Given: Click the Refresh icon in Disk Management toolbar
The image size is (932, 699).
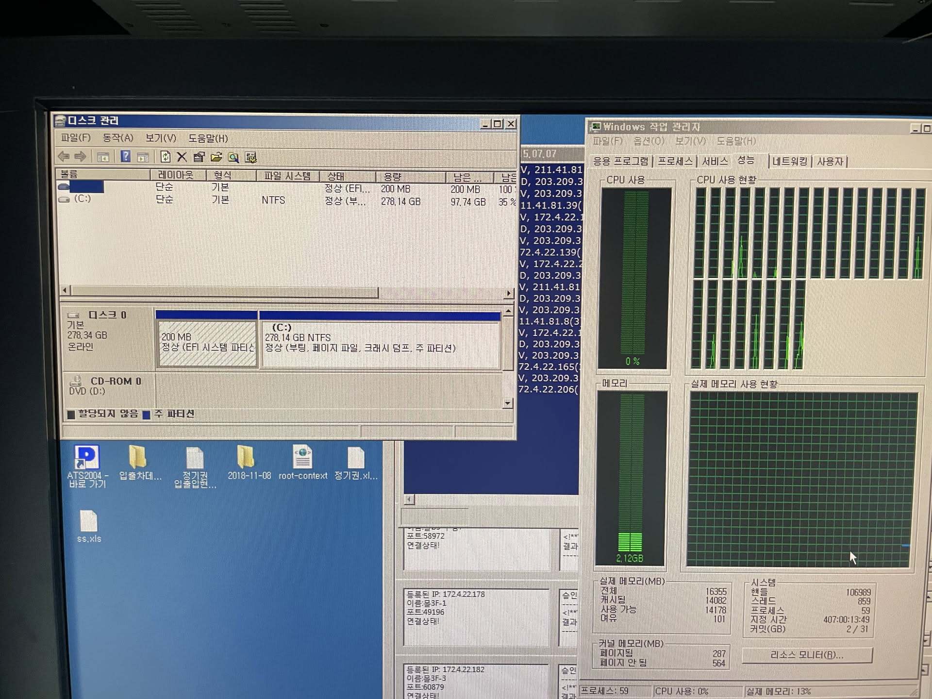Looking at the screenshot, I should pos(166,157).
